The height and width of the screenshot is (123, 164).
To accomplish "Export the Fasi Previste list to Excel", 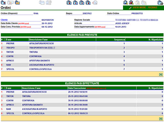I will 161,75.
